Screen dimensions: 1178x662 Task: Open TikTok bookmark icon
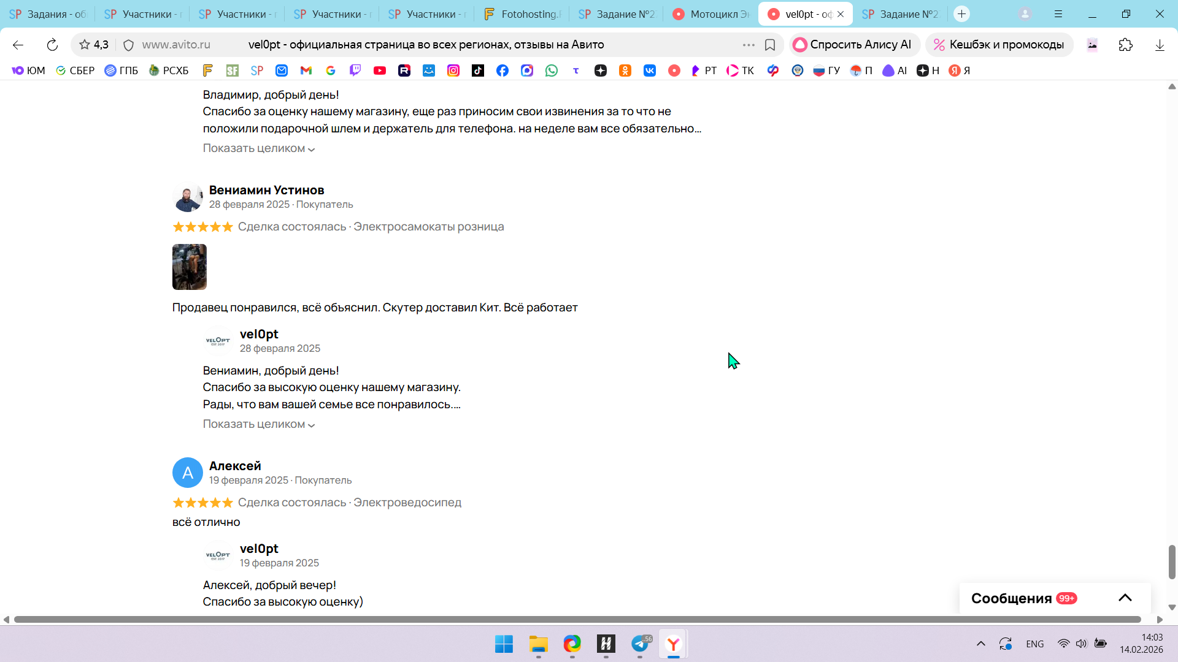(x=478, y=70)
